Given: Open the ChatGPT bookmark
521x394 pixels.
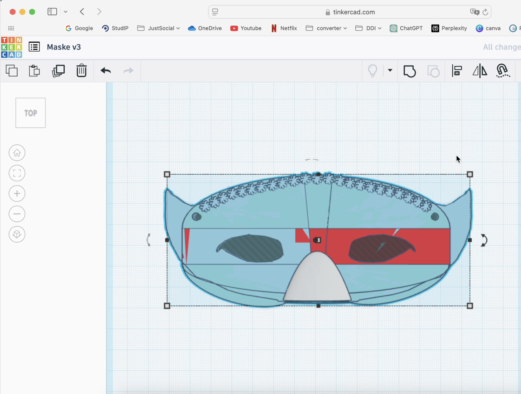Looking at the screenshot, I should 406,28.
